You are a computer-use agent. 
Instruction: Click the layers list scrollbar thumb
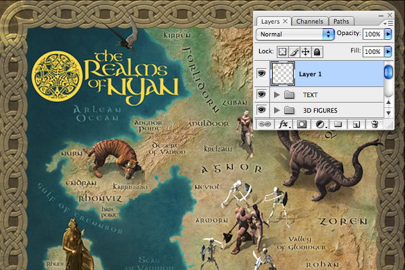tap(388, 72)
